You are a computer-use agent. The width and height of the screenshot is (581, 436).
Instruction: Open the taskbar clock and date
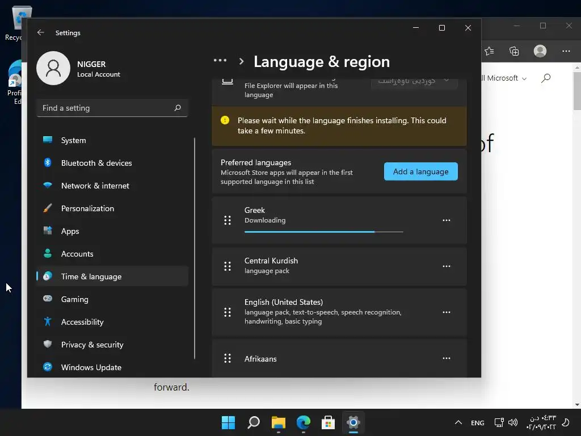541,422
